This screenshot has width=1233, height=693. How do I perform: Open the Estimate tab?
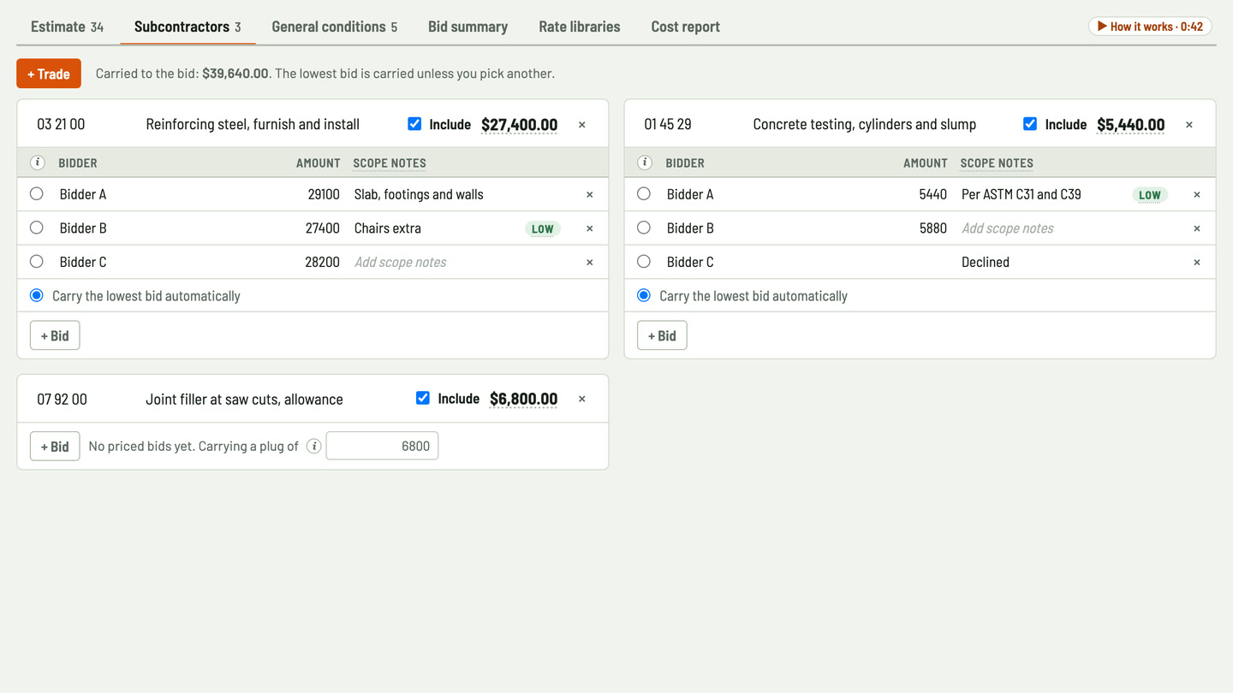click(x=67, y=27)
